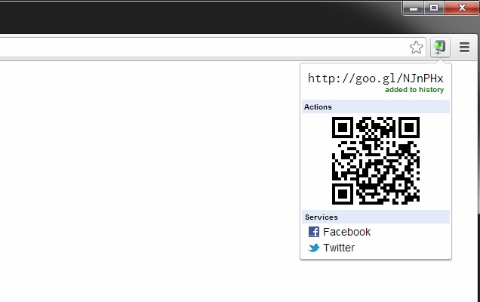This screenshot has width=480, height=302.
Task: Click the Twitter bird icon
Action: coord(314,248)
